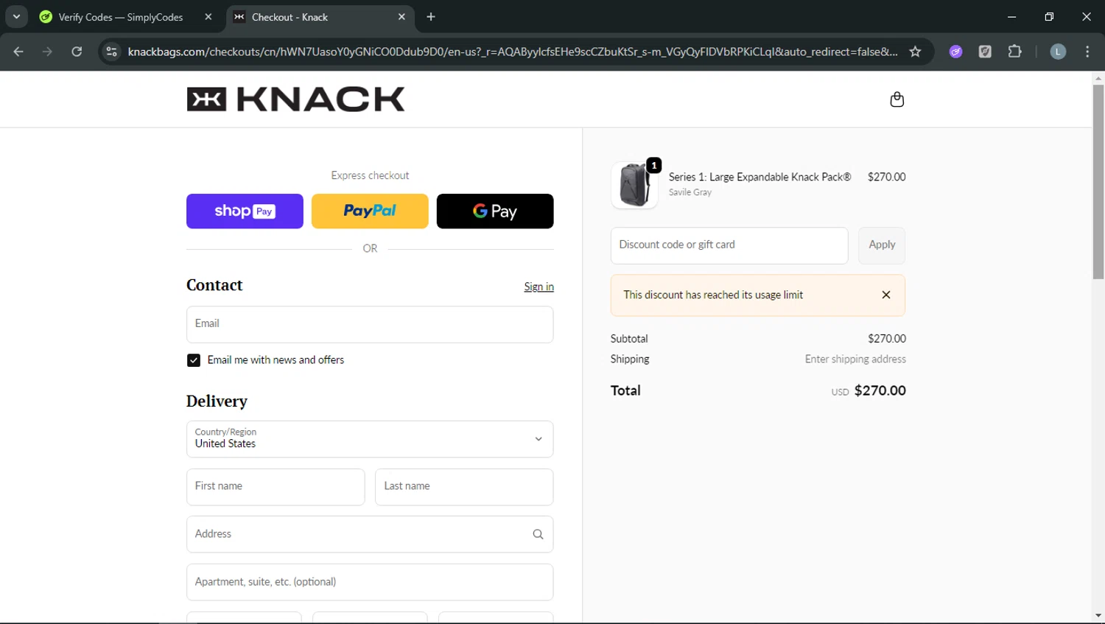Open the Chrome three-dot menu
This screenshot has height=624, width=1105.
coord(1087,52)
